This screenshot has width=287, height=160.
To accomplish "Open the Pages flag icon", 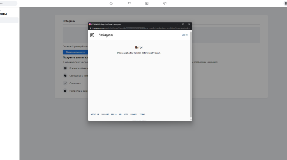I will (129, 3).
